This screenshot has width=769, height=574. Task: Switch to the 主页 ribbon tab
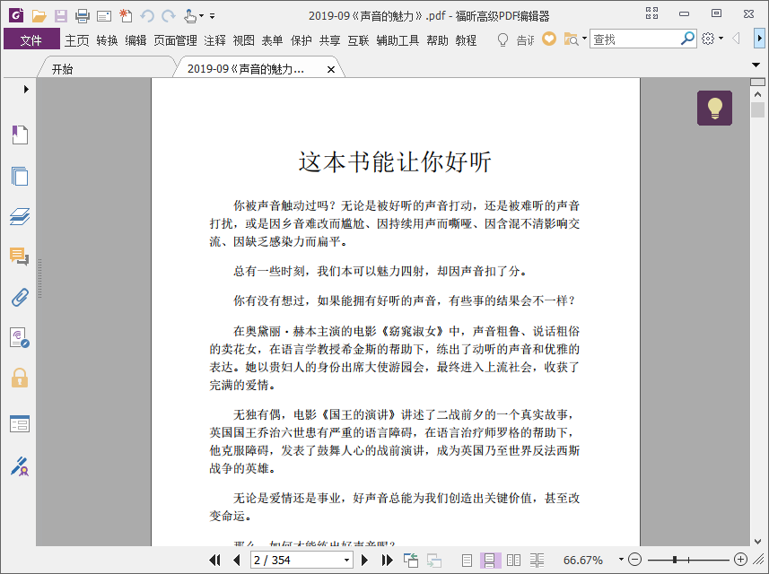tap(77, 40)
